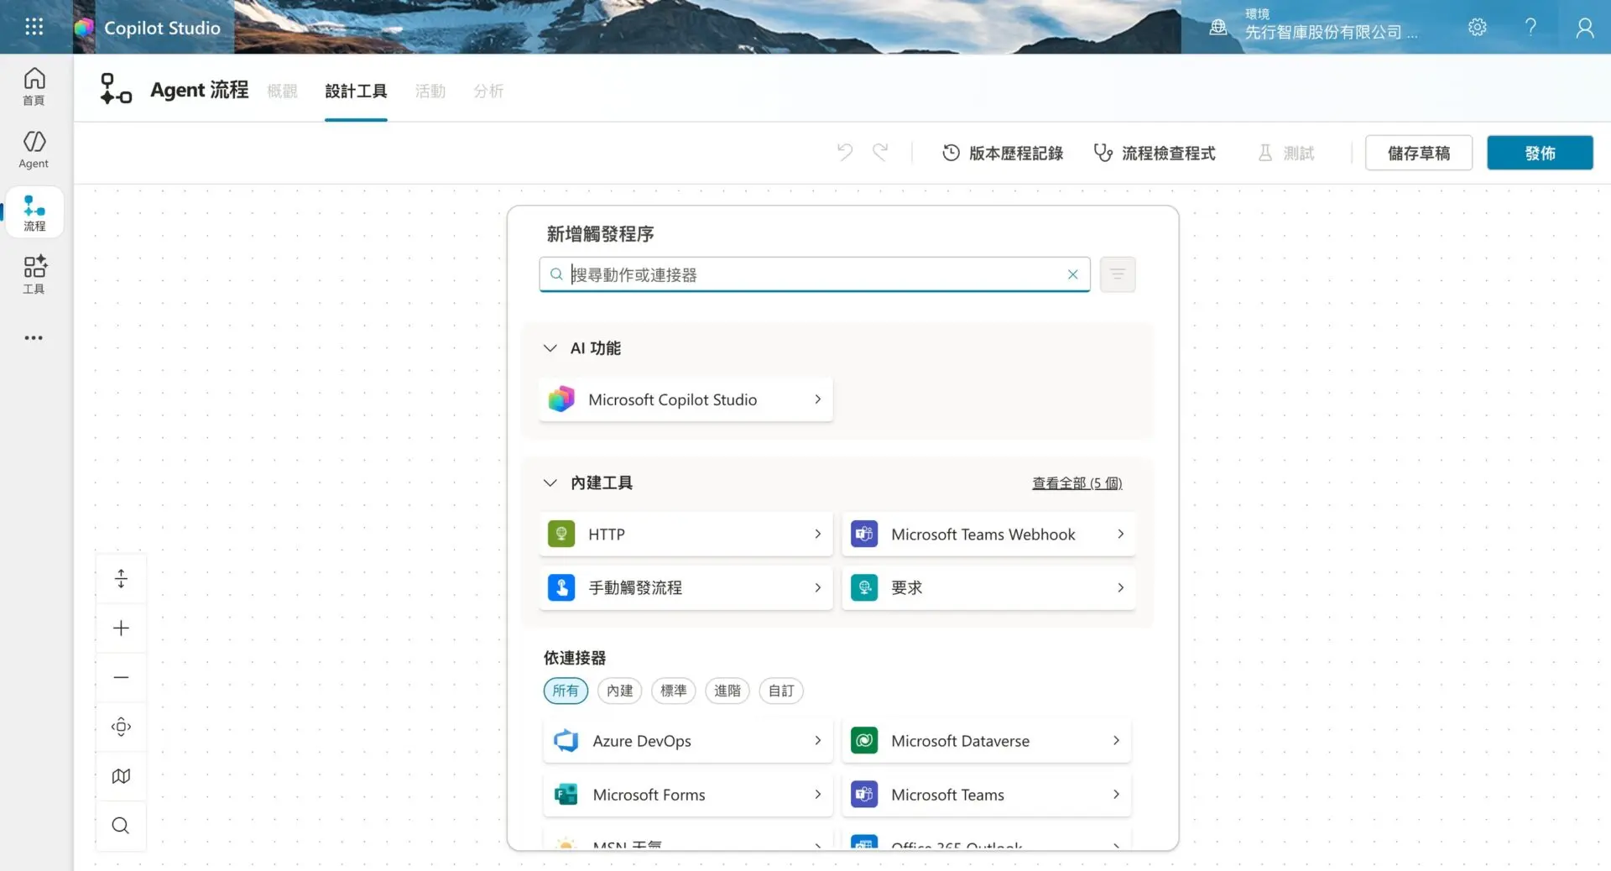Image resolution: width=1611 pixels, height=871 pixels.
Task: Select the 自訂 connector filter chip
Action: click(x=781, y=691)
